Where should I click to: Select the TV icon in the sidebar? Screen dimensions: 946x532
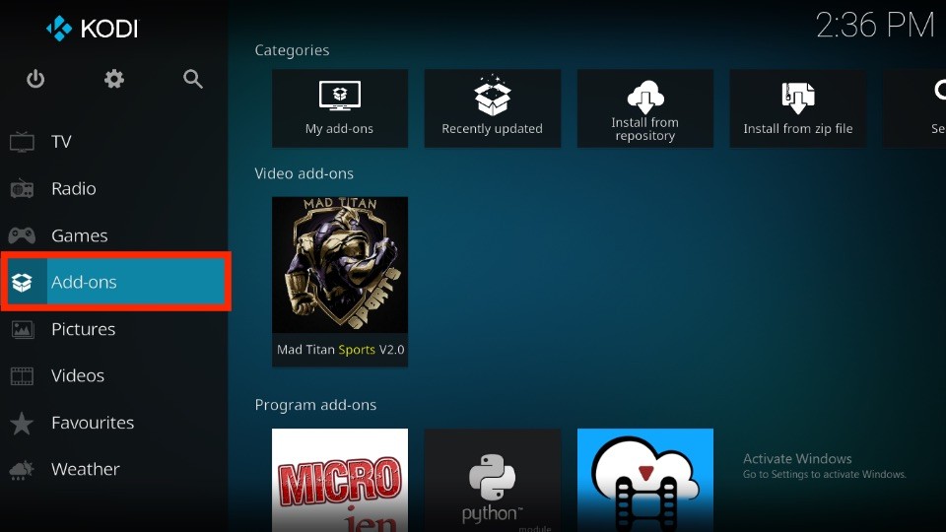(x=22, y=142)
